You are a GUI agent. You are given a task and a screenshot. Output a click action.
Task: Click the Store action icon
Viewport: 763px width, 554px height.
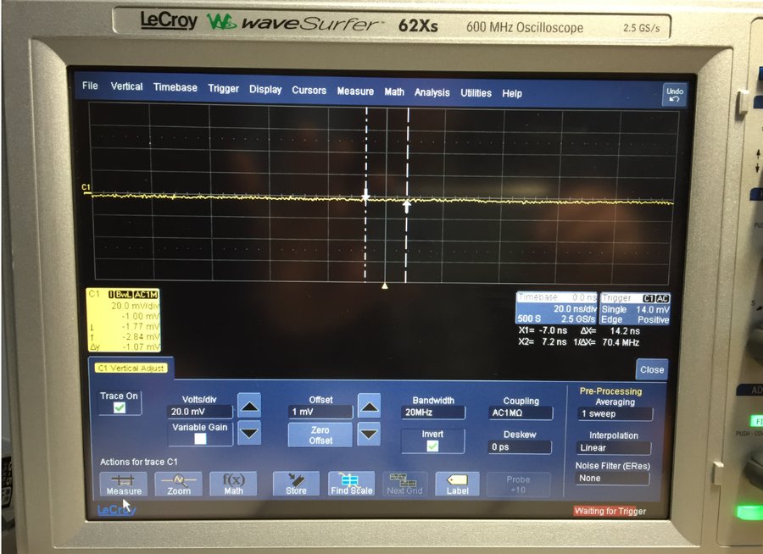[296, 484]
